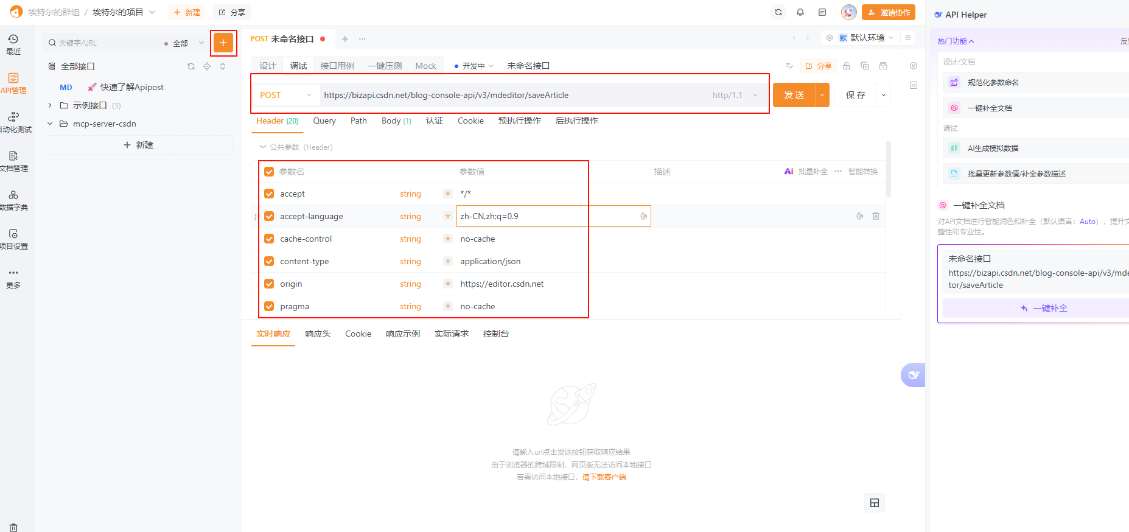The width and height of the screenshot is (1129, 532).
Task: Open the 开发中 status dropdown
Action: pos(474,66)
